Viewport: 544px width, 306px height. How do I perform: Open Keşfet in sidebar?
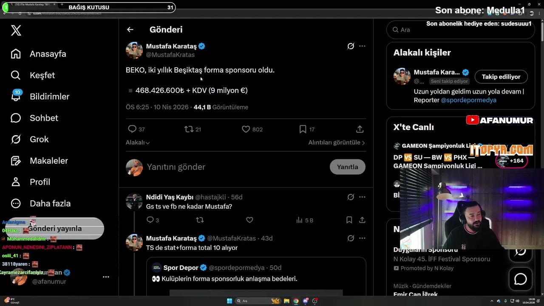pos(33,75)
